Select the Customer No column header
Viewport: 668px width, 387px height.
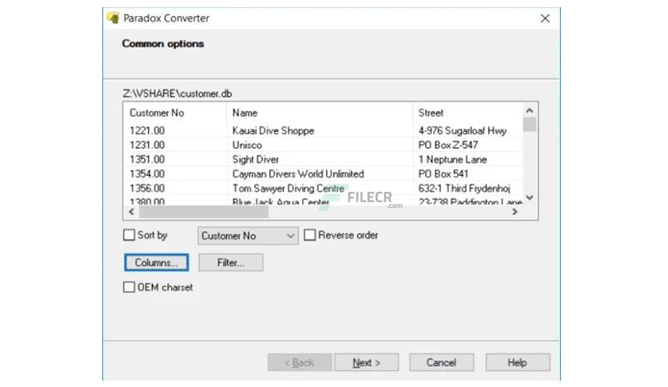(176, 113)
